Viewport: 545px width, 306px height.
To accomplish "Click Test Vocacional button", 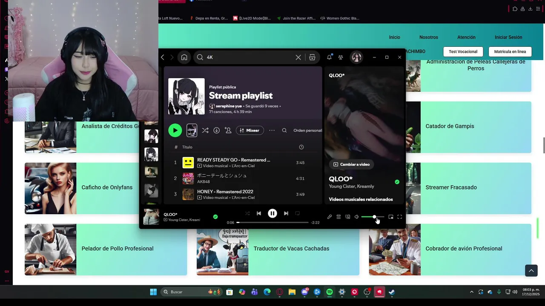I will click(463, 51).
